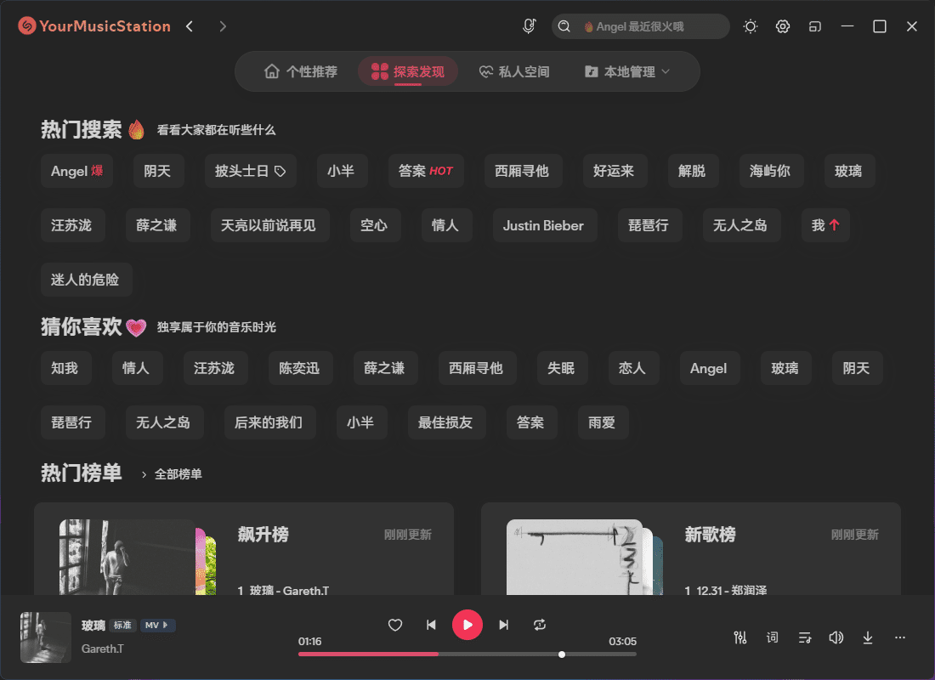Open the 飙升榜 chart title
The image size is (935, 680).
tap(263, 535)
